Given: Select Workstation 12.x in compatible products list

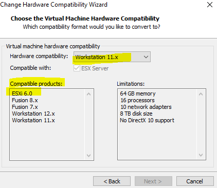Looking at the screenshot, I should click(x=33, y=114).
